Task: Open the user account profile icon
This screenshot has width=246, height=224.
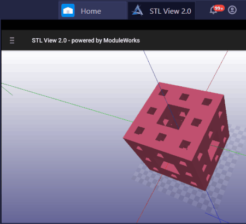Action: pos(232,10)
